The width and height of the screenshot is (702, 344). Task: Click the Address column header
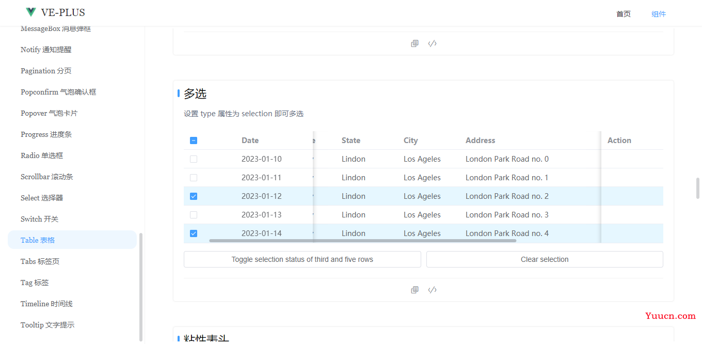480,140
